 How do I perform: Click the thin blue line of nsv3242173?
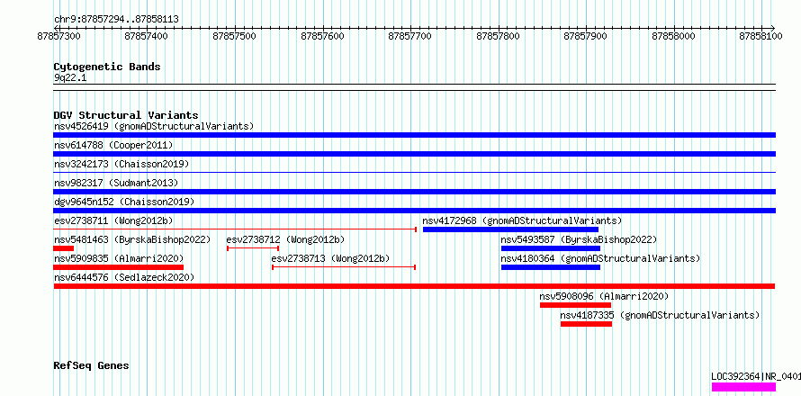tap(414, 172)
